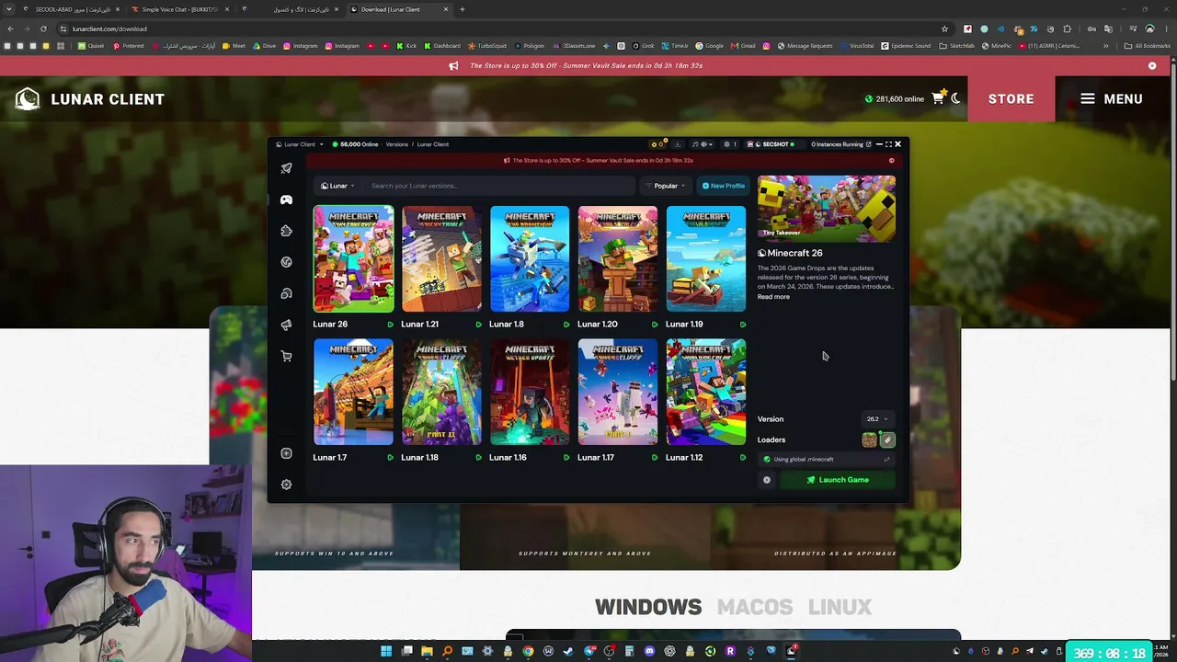Screen dimensions: 1177x662
Task: Play Lunar 1.19 with its green arrow
Action: (743, 325)
